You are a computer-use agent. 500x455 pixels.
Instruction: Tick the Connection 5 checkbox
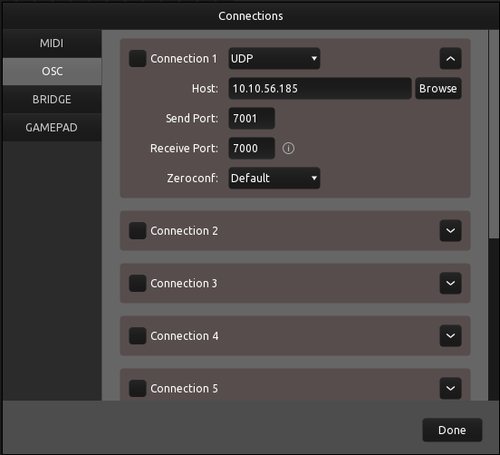138,388
